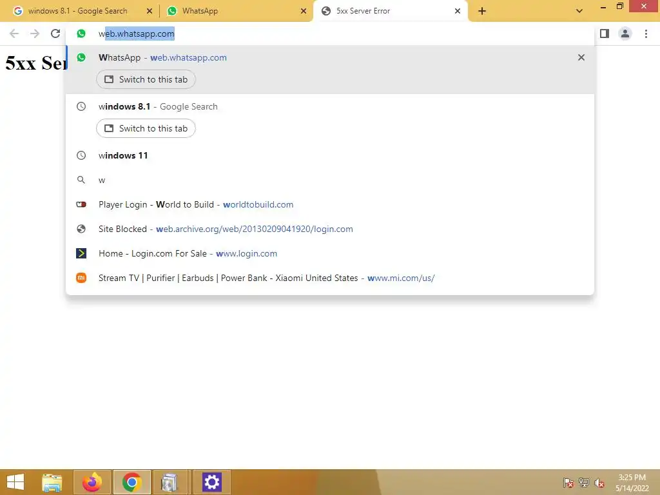Open Home Login.com For Sale suggestion
The image size is (660, 495).
click(330, 253)
